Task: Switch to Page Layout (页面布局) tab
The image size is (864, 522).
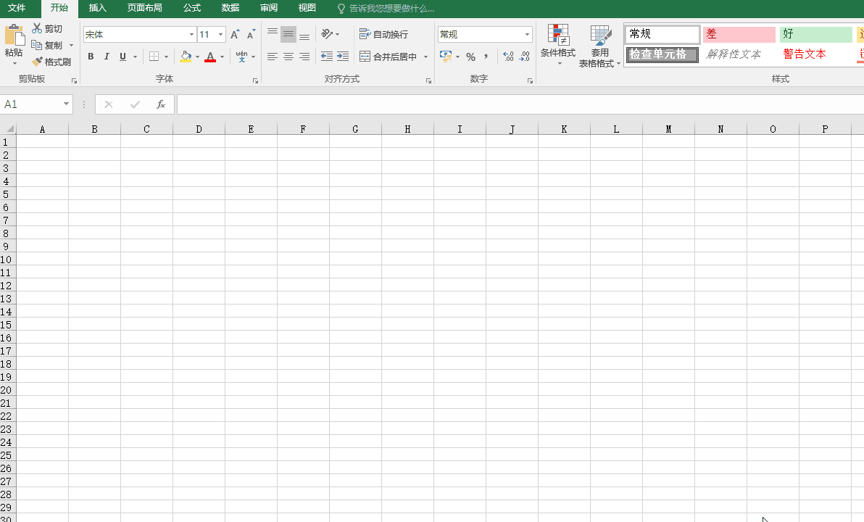Action: (x=144, y=8)
